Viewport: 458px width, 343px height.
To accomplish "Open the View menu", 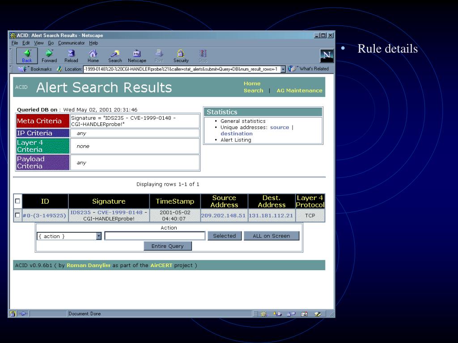I will point(39,43).
